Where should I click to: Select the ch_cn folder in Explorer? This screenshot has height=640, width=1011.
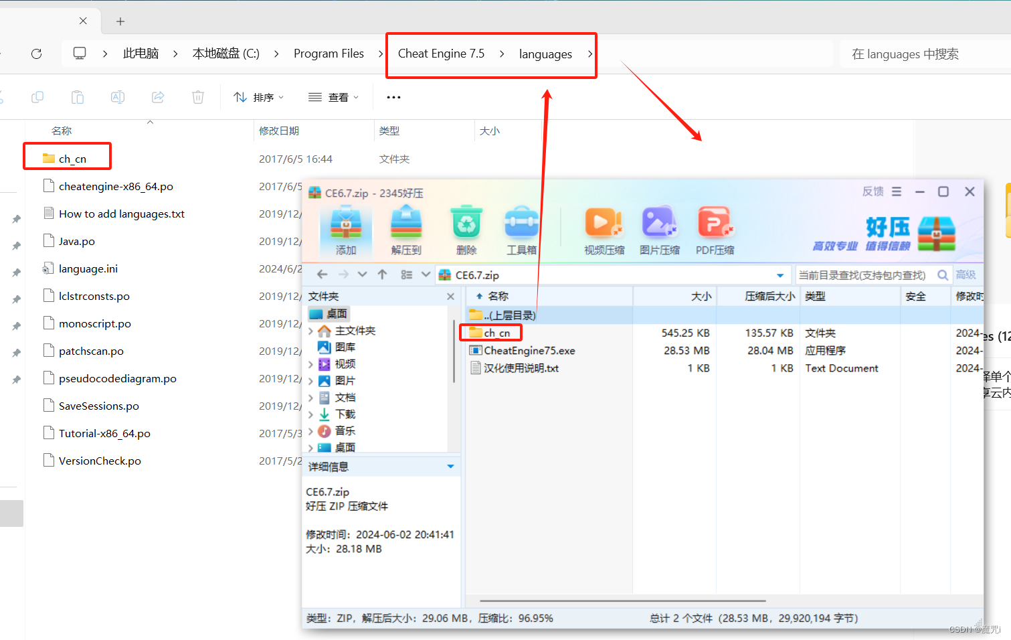(72, 159)
